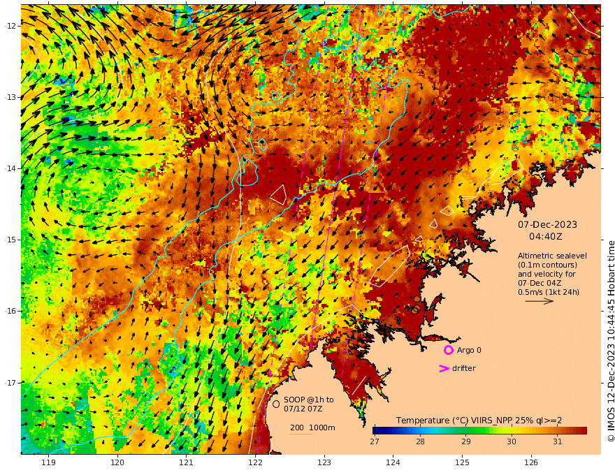Click the cluster of SOOP circles near 124.3E 16S
The image size is (615, 475).
coord(416,305)
